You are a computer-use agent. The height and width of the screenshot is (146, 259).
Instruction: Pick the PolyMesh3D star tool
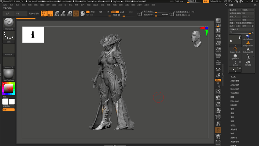(248, 49)
